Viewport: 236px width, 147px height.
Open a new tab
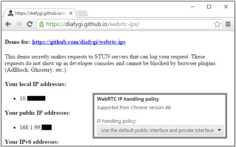82,13
